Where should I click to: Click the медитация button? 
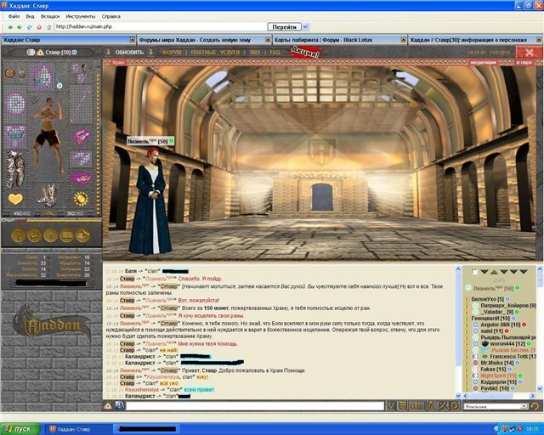point(484,62)
